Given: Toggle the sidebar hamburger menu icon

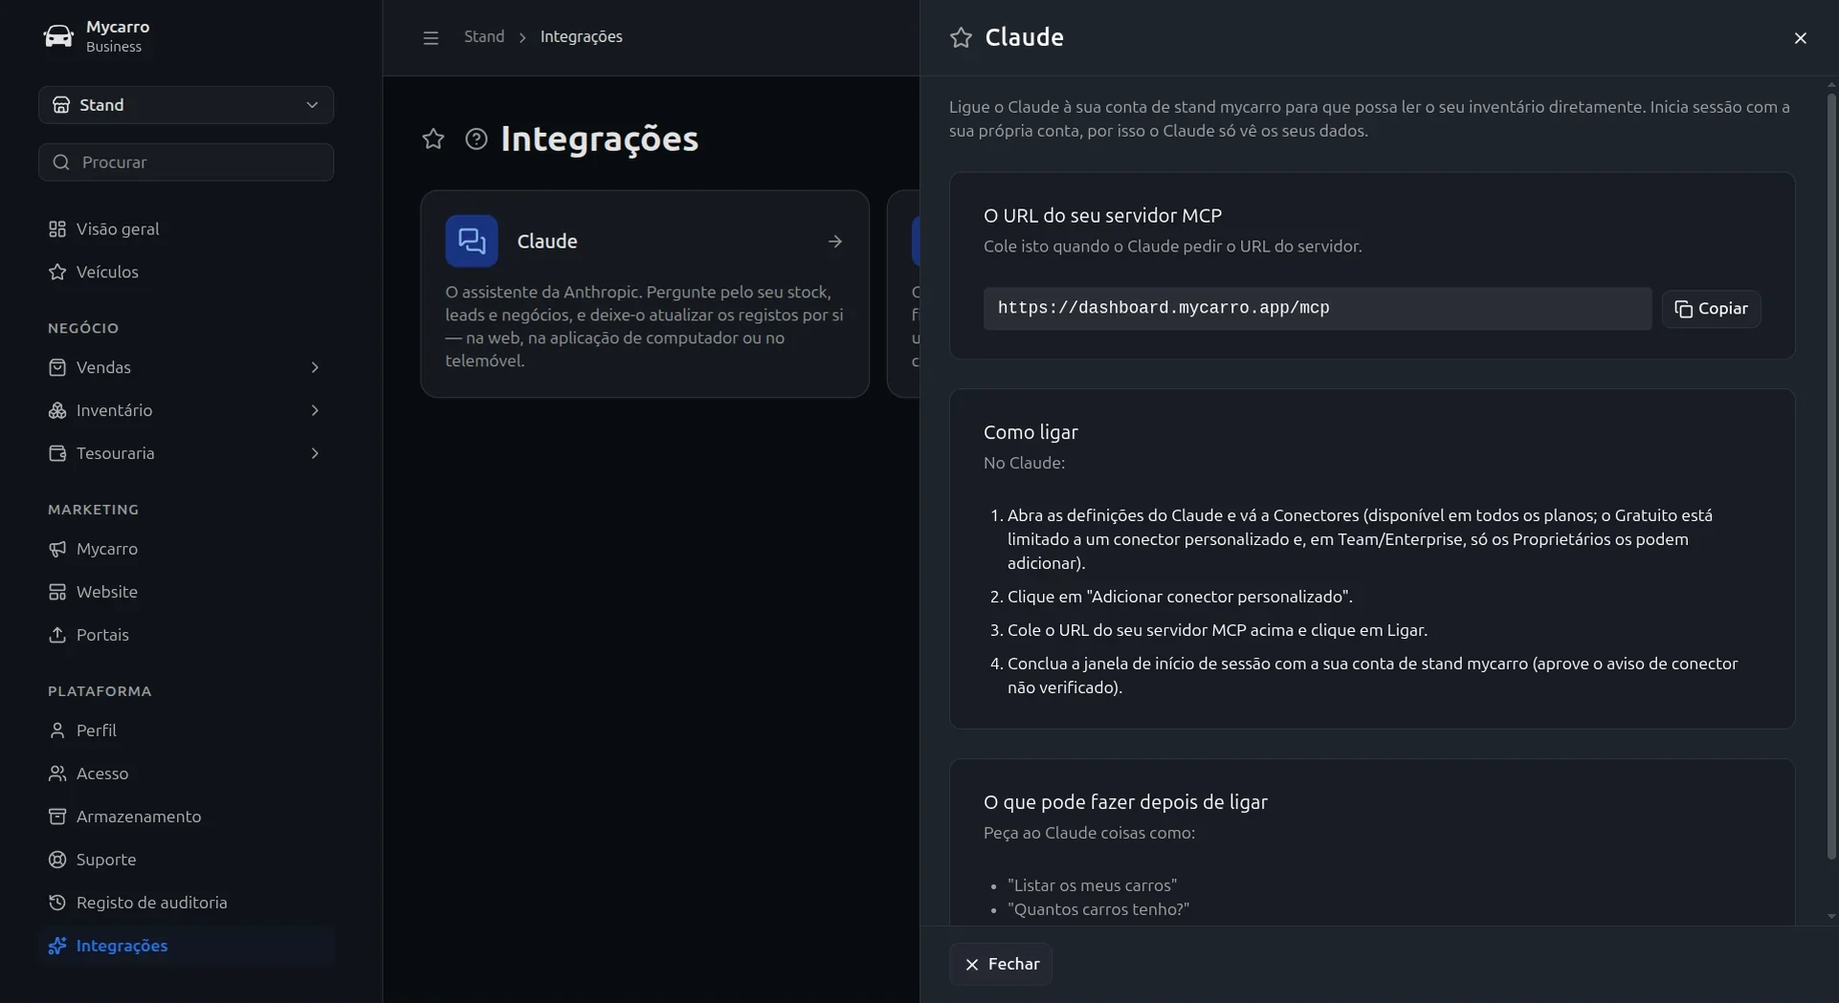Looking at the screenshot, I should pos(431,37).
